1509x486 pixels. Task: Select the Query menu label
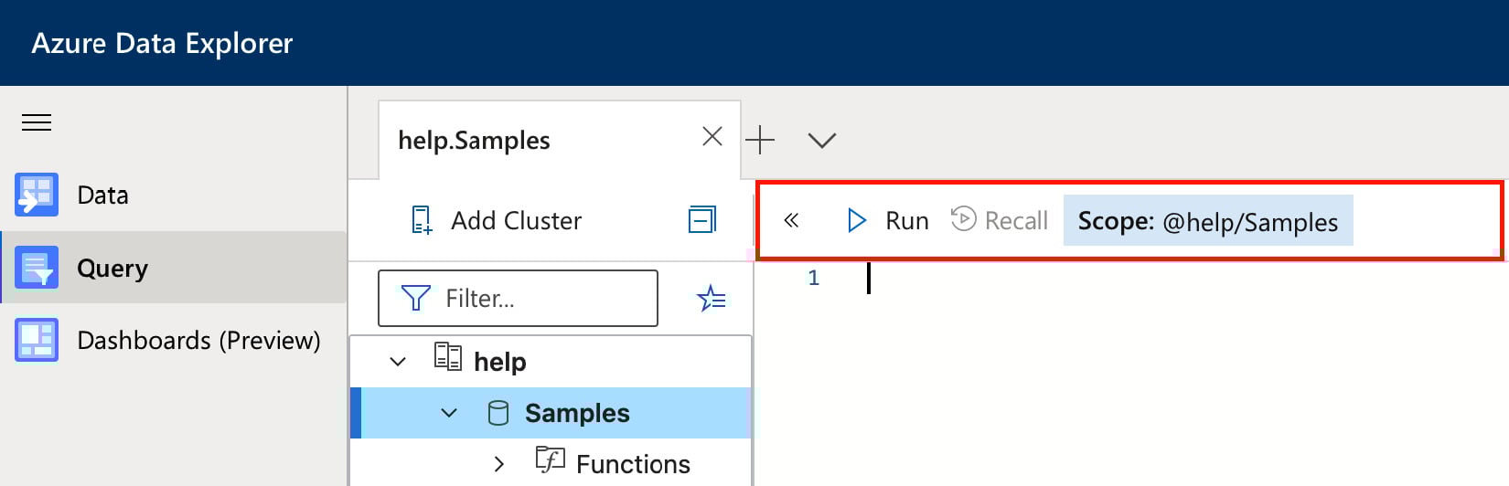pos(112,269)
